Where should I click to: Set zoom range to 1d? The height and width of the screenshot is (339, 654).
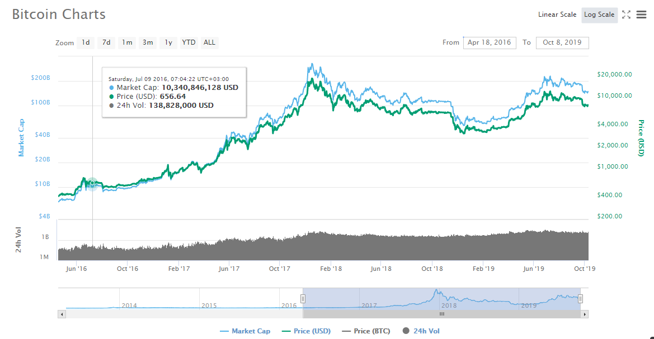(x=86, y=42)
